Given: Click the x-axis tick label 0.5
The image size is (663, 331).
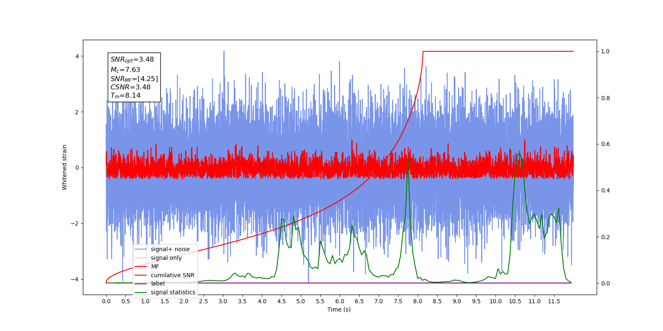Looking at the screenshot, I should point(126,301).
